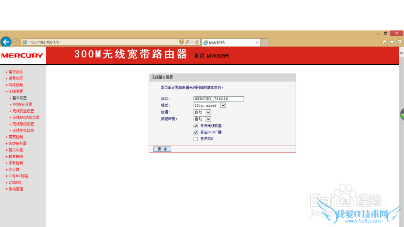Open WPS安全设置 page
The height and width of the screenshot is (227, 404).
(x=22, y=104)
